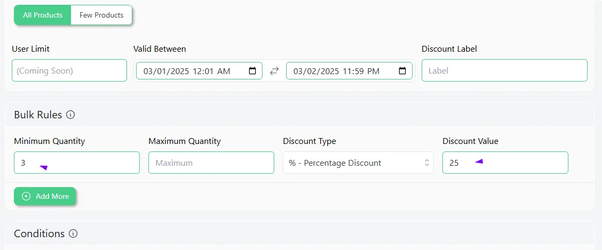
Task: Click the Add More button
Action: [x=45, y=196]
